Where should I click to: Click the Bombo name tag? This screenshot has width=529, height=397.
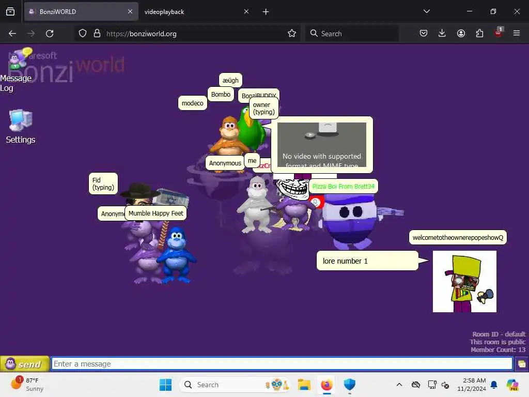pos(221,95)
